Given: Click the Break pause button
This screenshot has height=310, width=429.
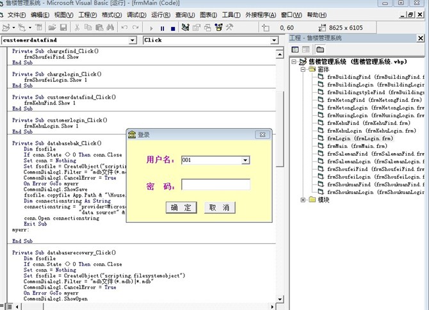Looking at the screenshot, I should pyautogui.click(x=162, y=28).
